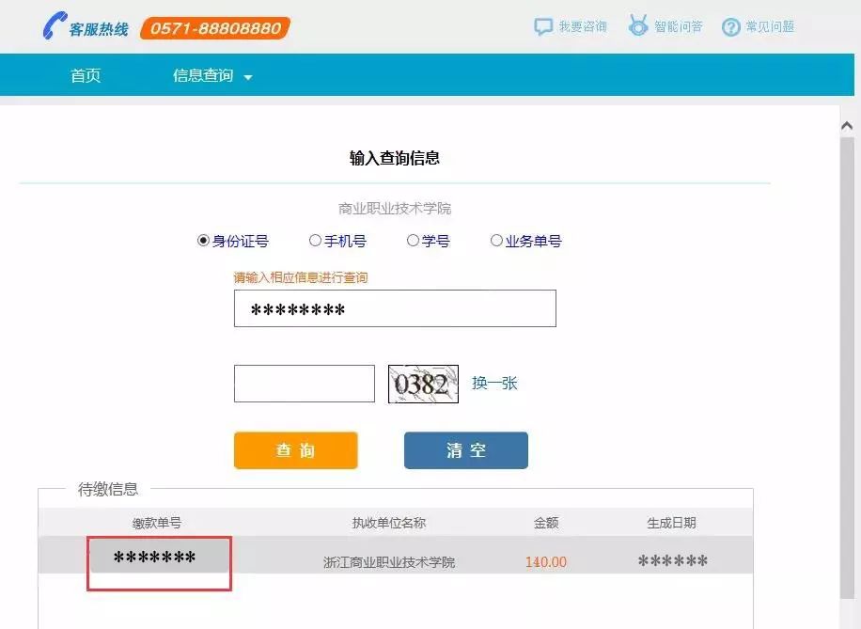The width and height of the screenshot is (861, 629).
Task: Select the 学号 radio button
Action: [413, 241]
